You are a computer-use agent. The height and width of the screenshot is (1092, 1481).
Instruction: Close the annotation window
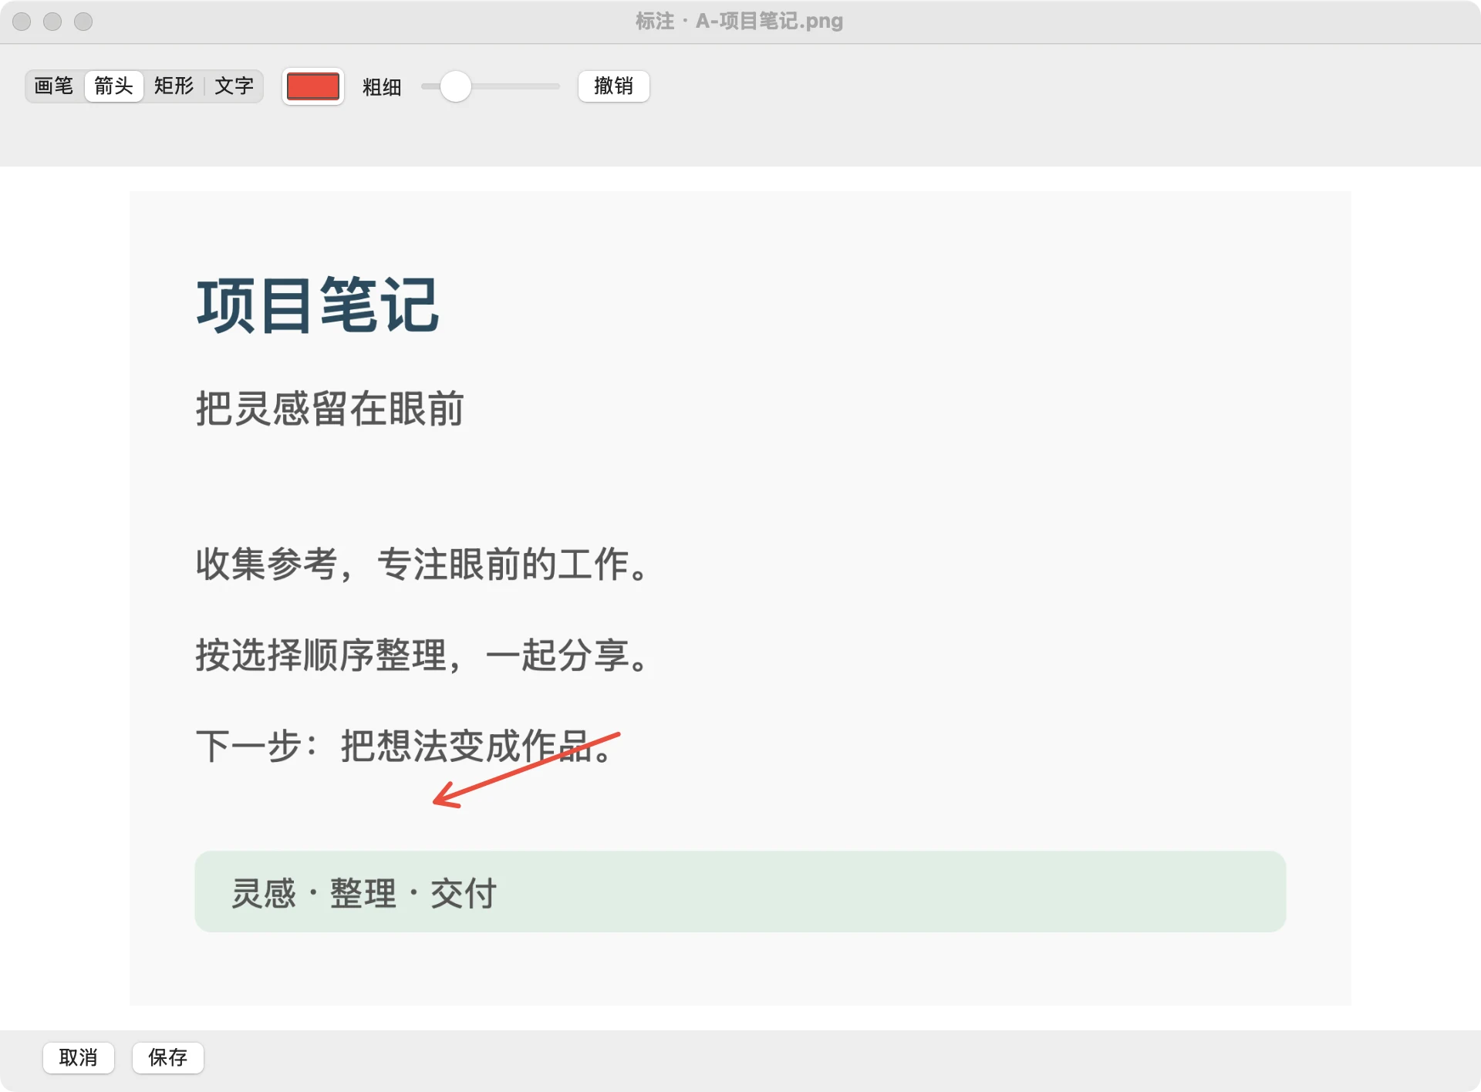pyautogui.click(x=22, y=22)
